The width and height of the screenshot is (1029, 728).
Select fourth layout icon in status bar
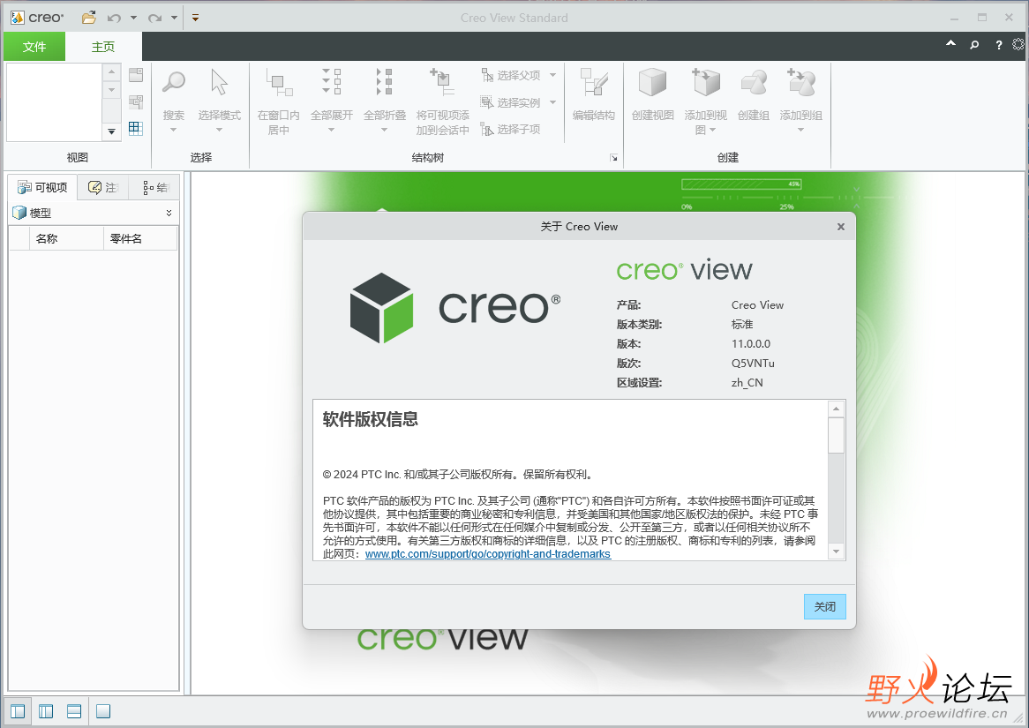tap(103, 711)
